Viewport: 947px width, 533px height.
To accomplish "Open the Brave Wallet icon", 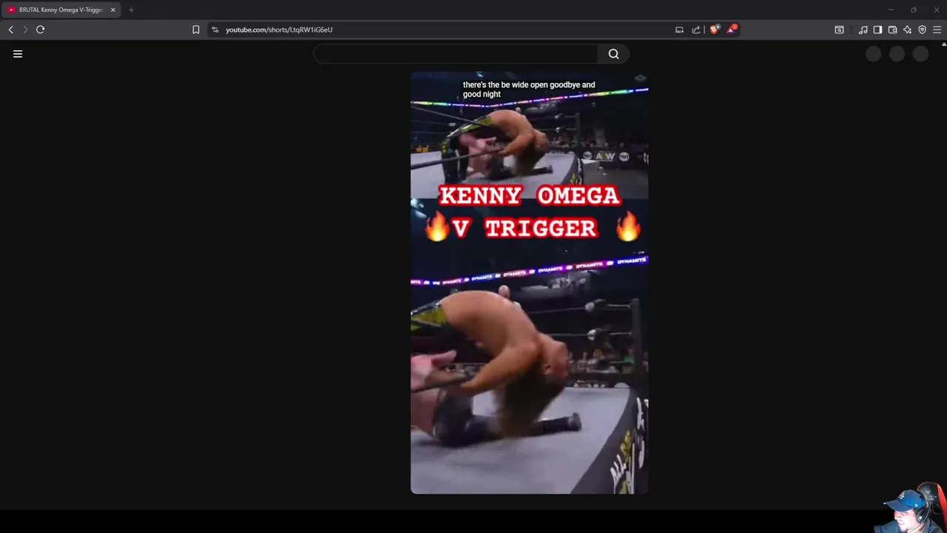I will pyautogui.click(x=892, y=30).
